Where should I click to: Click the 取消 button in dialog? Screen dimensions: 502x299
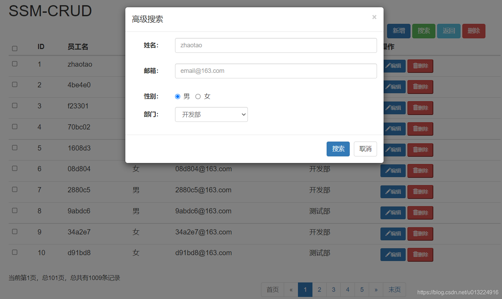tap(365, 149)
